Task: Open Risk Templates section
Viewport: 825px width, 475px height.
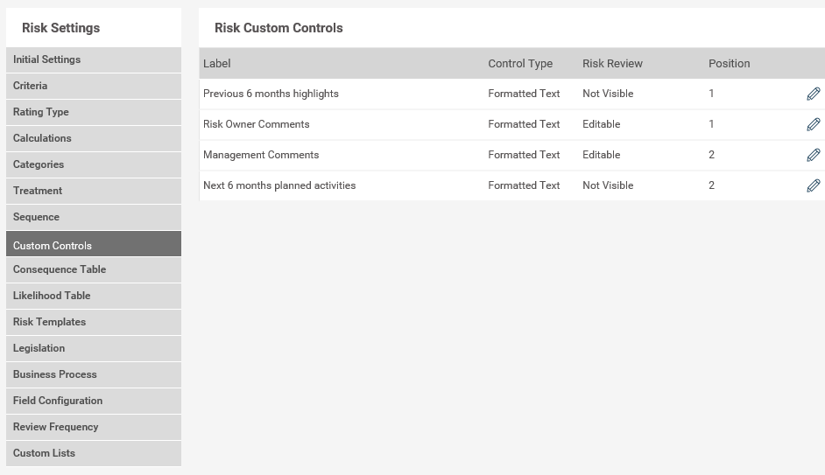Action: [94, 323]
